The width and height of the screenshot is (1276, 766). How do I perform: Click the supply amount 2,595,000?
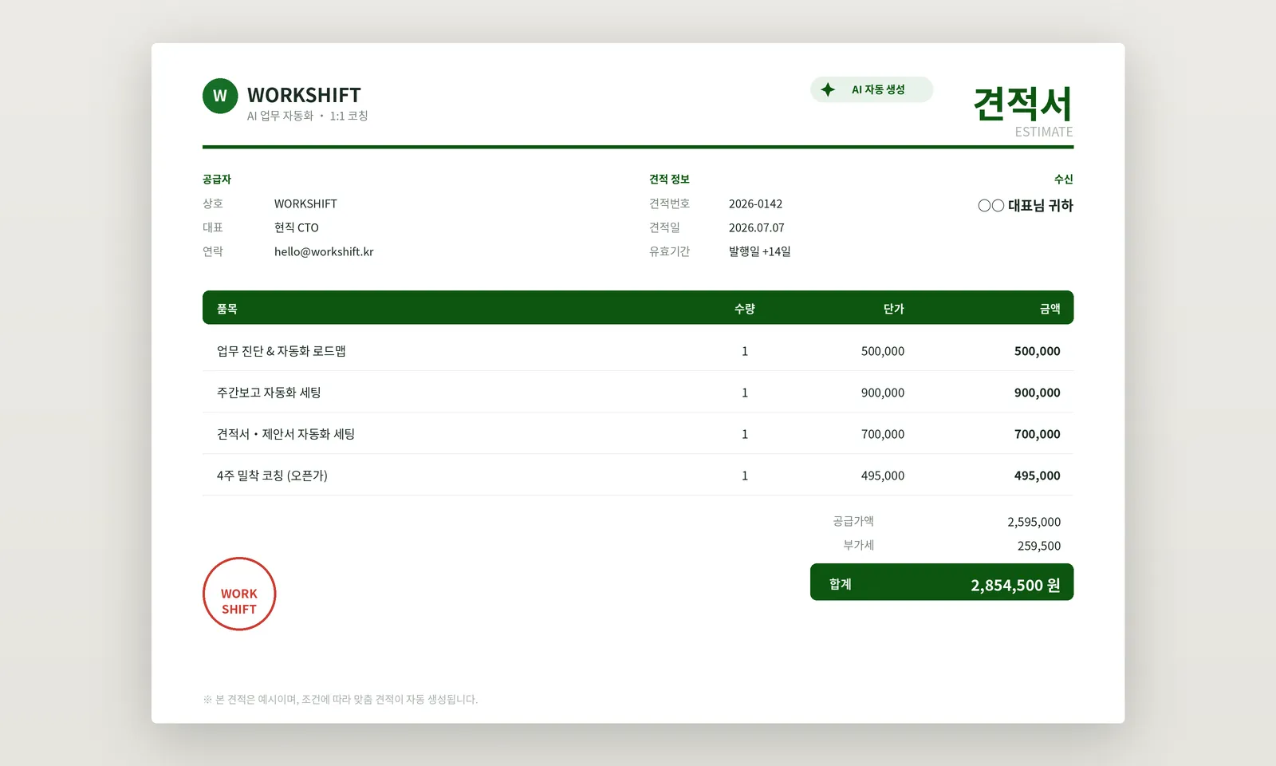pyautogui.click(x=1034, y=522)
